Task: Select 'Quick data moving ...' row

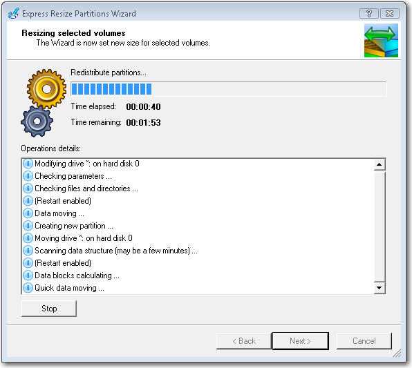Action: (x=198, y=288)
